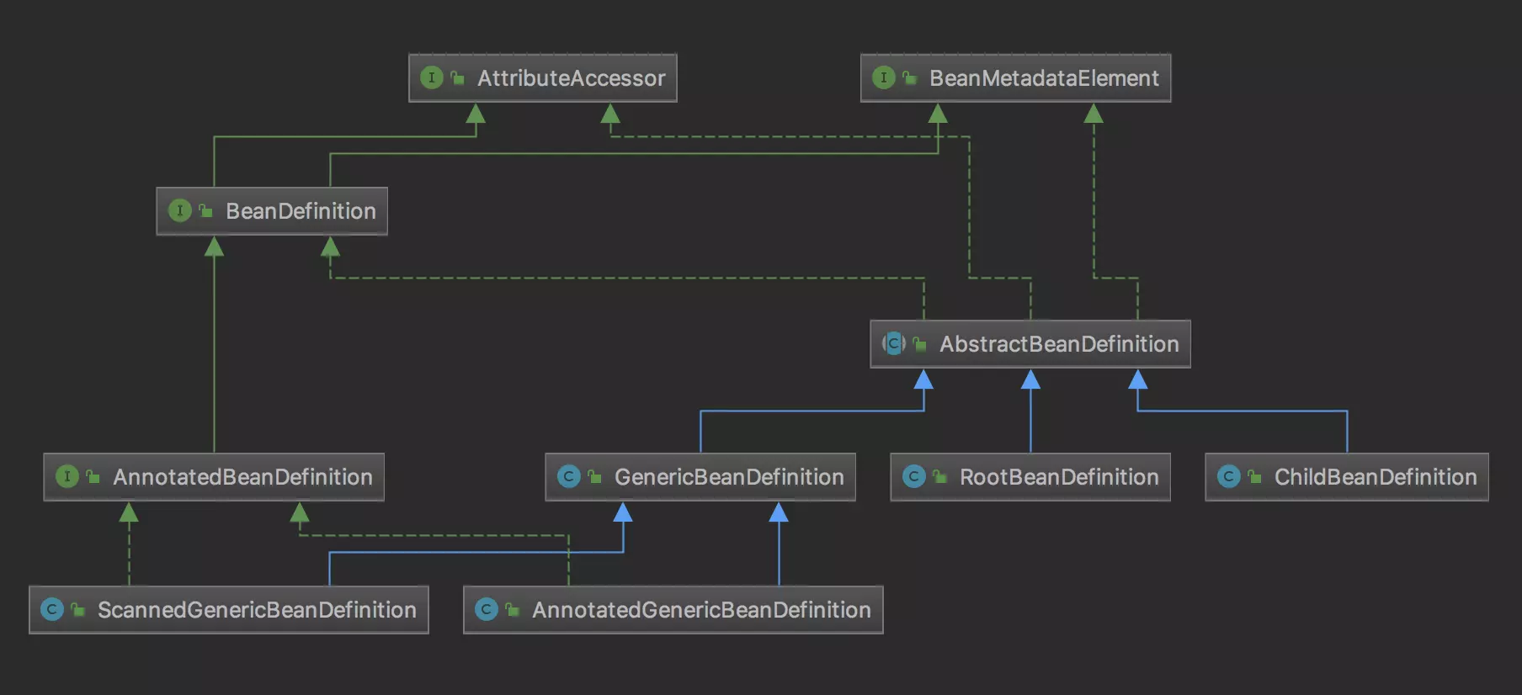Click the public visibility lock on RootBeanDefinition
Viewport: 1522px width, 695px height.
(x=939, y=477)
